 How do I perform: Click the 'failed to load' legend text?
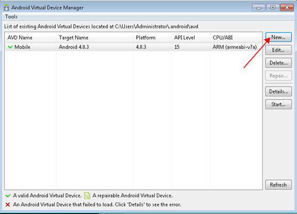97,205
